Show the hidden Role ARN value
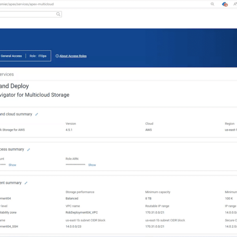 pyautogui.click(x=92, y=165)
